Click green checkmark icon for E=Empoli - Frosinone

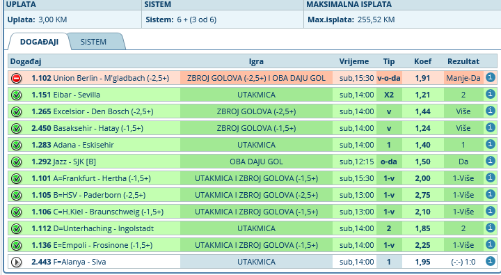[x=16, y=245]
